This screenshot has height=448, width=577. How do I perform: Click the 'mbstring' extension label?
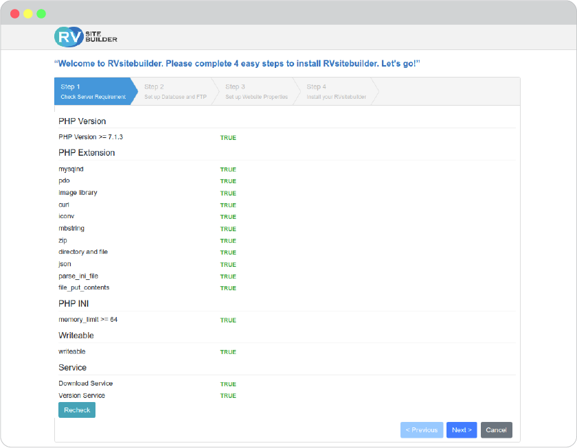point(71,228)
